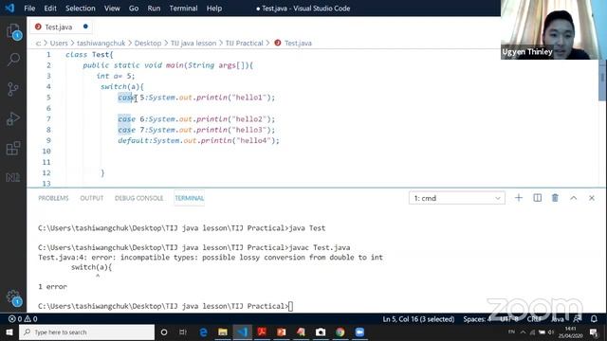607x341 pixels.
Task: Click 'TIJ java lesson' breadcrumb segment
Action: [x=193, y=43]
